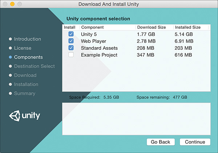
Task: Click the 2.78 MB download size value
Action: coord(146,41)
